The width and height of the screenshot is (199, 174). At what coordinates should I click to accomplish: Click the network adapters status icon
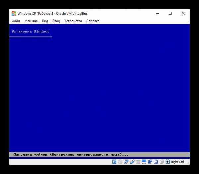click(x=126, y=162)
